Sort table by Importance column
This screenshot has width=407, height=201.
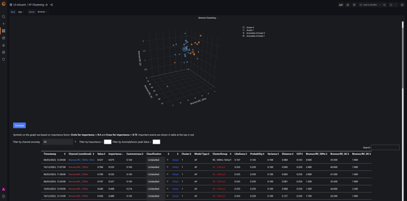pyautogui.click(x=116, y=154)
